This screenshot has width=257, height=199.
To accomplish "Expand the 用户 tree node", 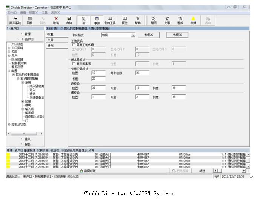I will [9, 56].
